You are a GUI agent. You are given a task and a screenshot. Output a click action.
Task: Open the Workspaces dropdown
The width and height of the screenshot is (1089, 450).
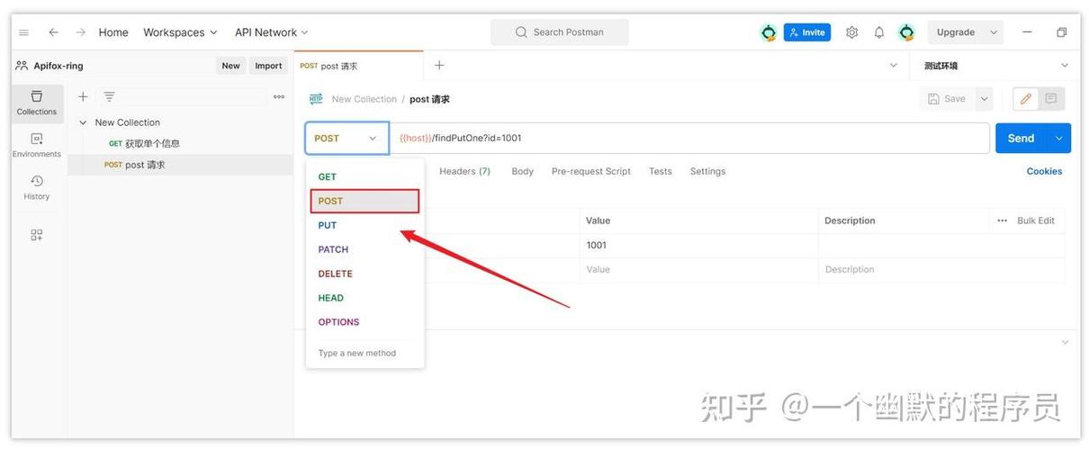(180, 32)
